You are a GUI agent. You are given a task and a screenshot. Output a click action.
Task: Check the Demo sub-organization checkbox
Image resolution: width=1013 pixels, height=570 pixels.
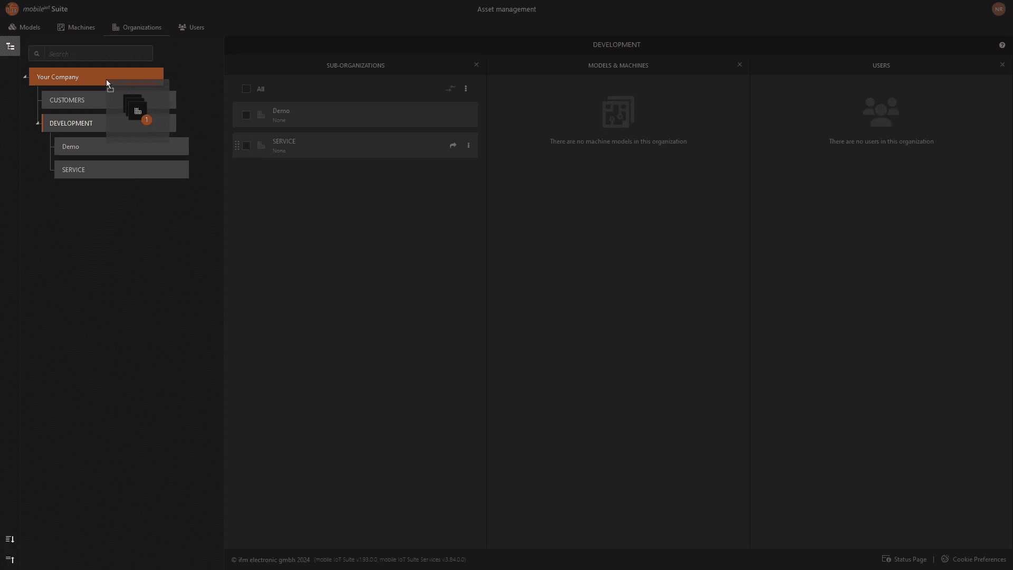246,115
